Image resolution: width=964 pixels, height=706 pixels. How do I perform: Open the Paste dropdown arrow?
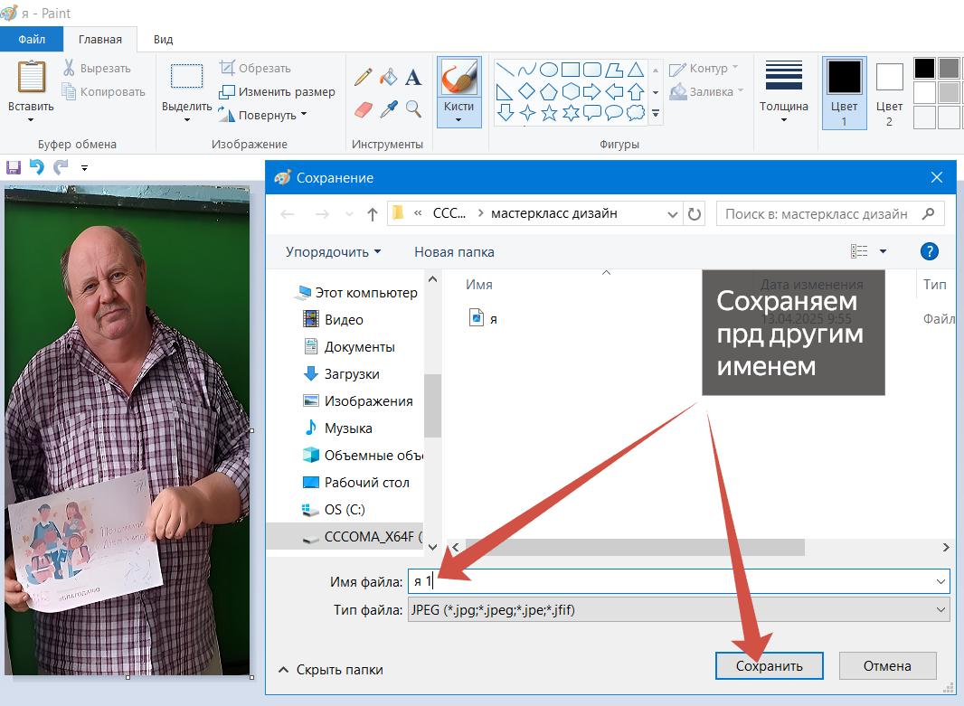pyautogui.click(x=31, y=120)
